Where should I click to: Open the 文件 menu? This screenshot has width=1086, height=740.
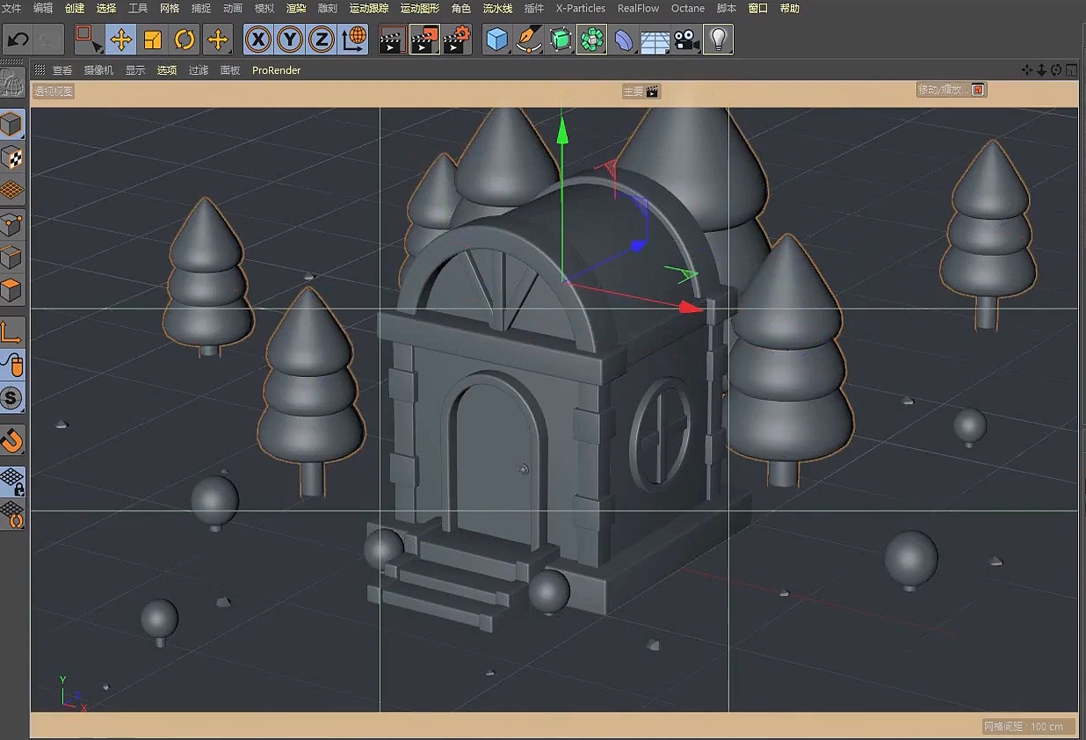click(x=11, y=8)
